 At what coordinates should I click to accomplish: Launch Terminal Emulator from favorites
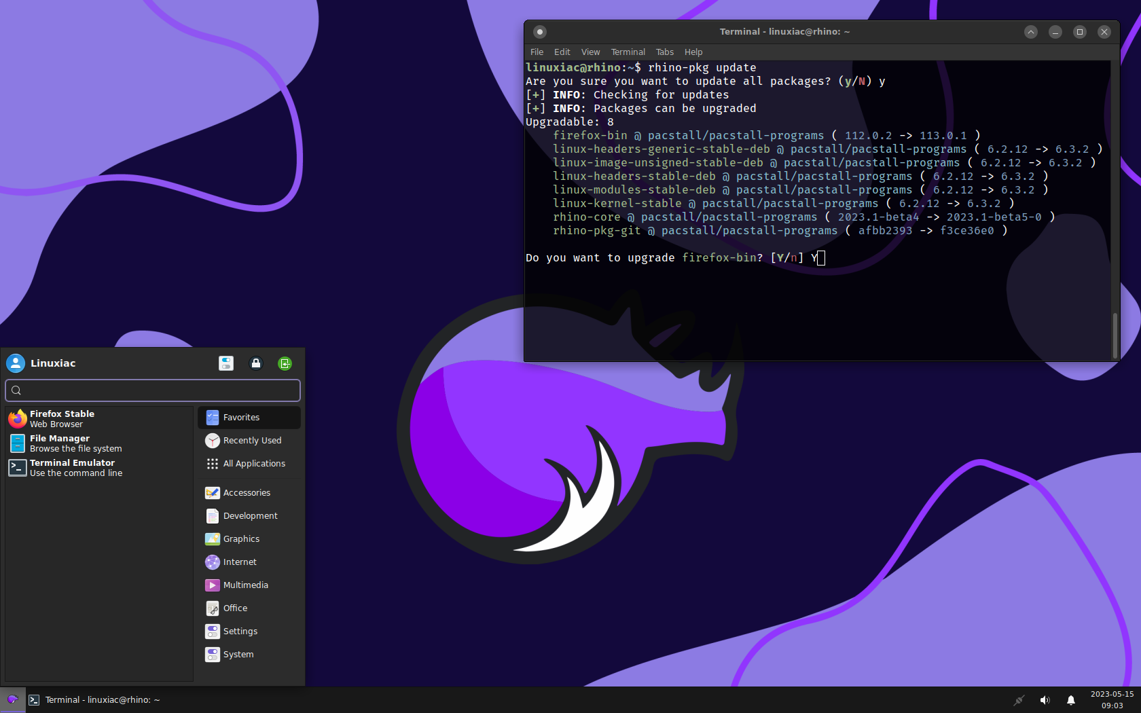click(x=99, y=468)
